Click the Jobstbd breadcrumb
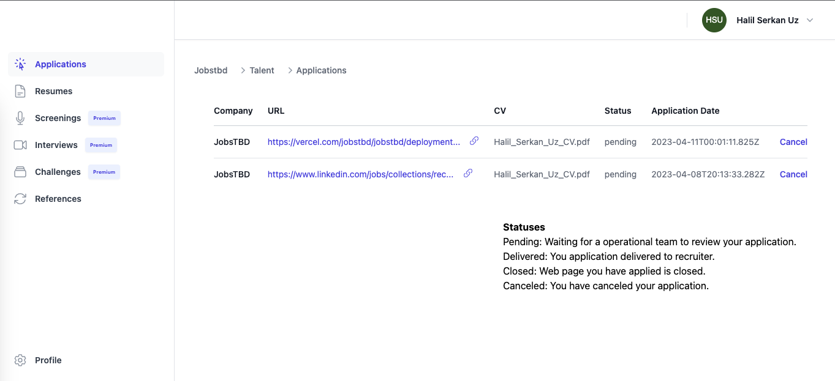 point(211,70)
